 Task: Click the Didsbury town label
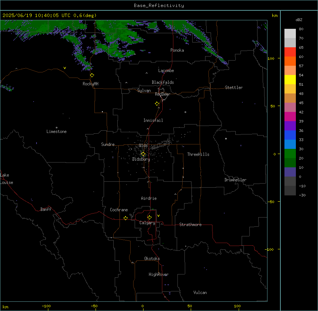pos(141,159)
